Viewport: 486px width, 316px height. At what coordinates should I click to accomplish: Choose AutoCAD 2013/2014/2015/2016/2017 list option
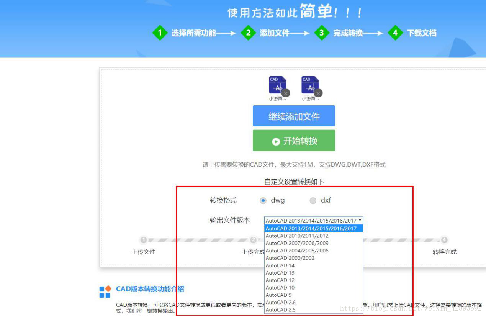[314, 228]
